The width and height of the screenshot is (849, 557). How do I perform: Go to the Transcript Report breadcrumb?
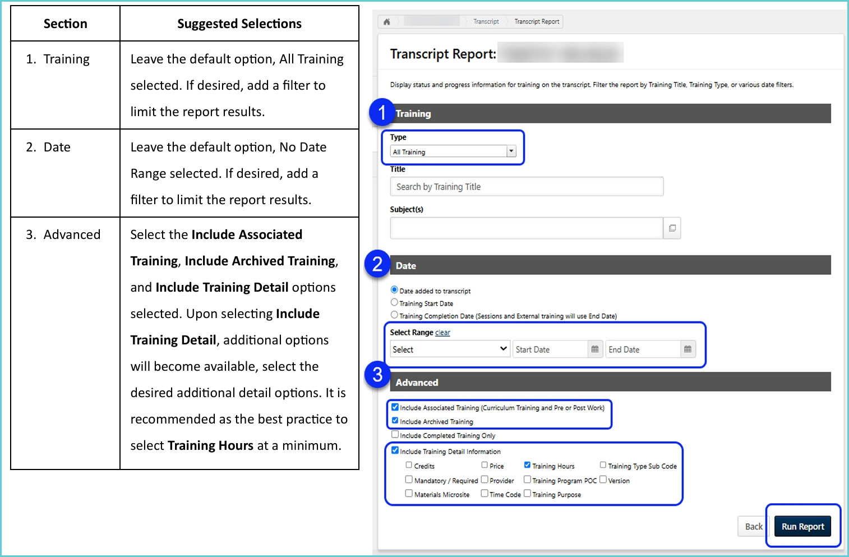click(x=537, y=22)
